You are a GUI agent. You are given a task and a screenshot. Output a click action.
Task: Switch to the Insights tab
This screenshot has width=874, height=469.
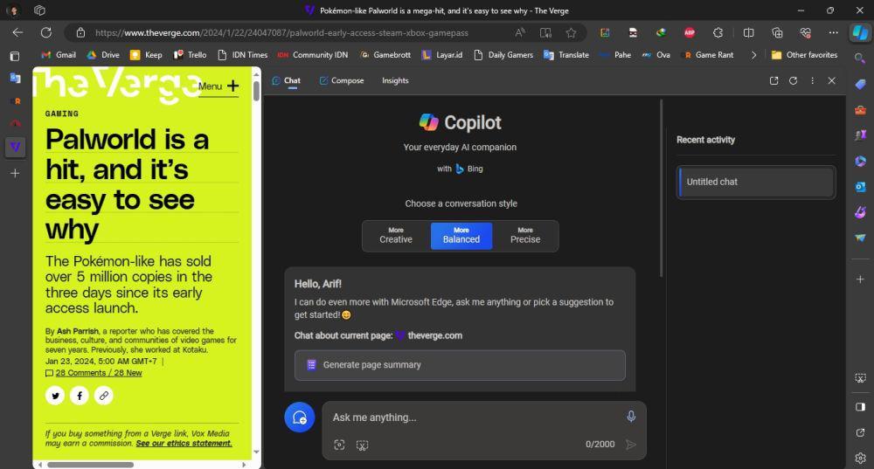[x=395, y=80]
